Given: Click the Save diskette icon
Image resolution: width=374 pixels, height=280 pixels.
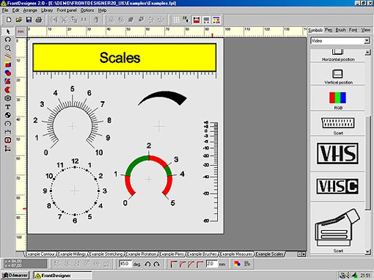Looking at the screenshot, I should 29,20.
